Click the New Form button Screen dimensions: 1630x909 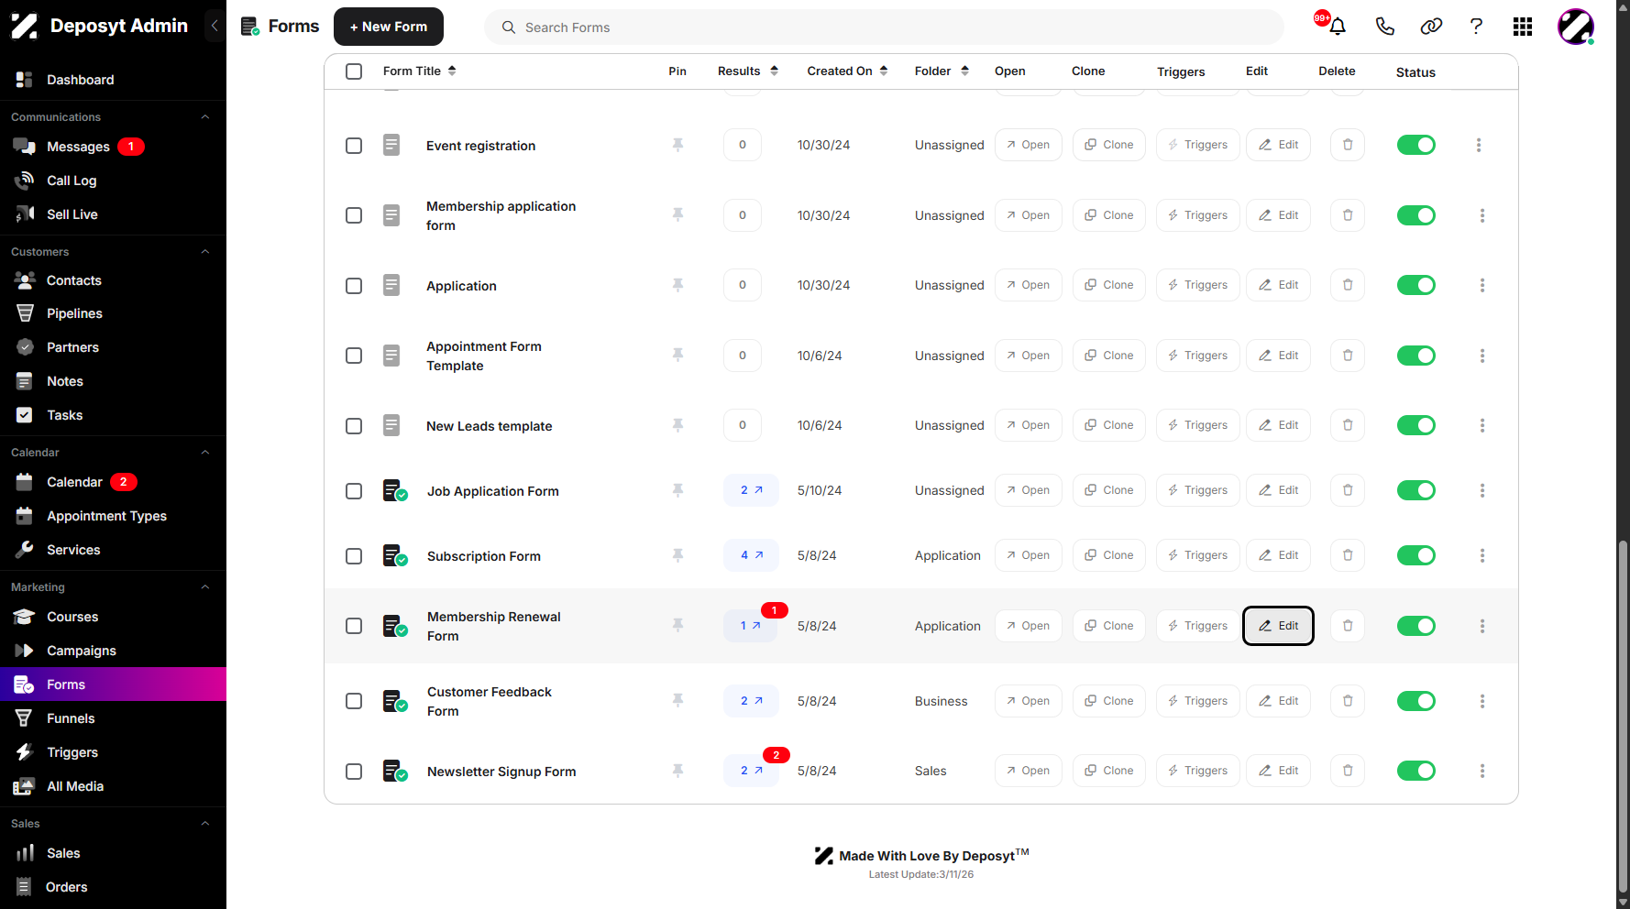tap(389, 27)
